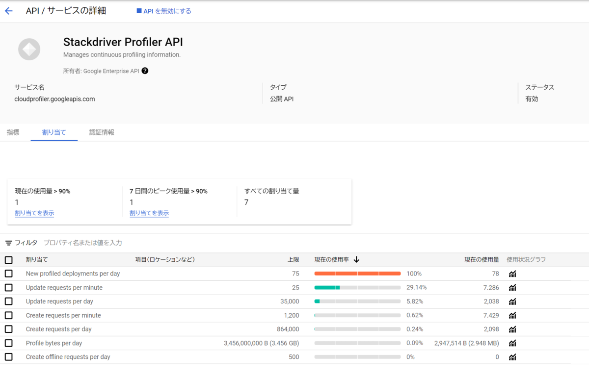Click the 有効 status value
Screen dimensions: 589x375
[532, 99]
